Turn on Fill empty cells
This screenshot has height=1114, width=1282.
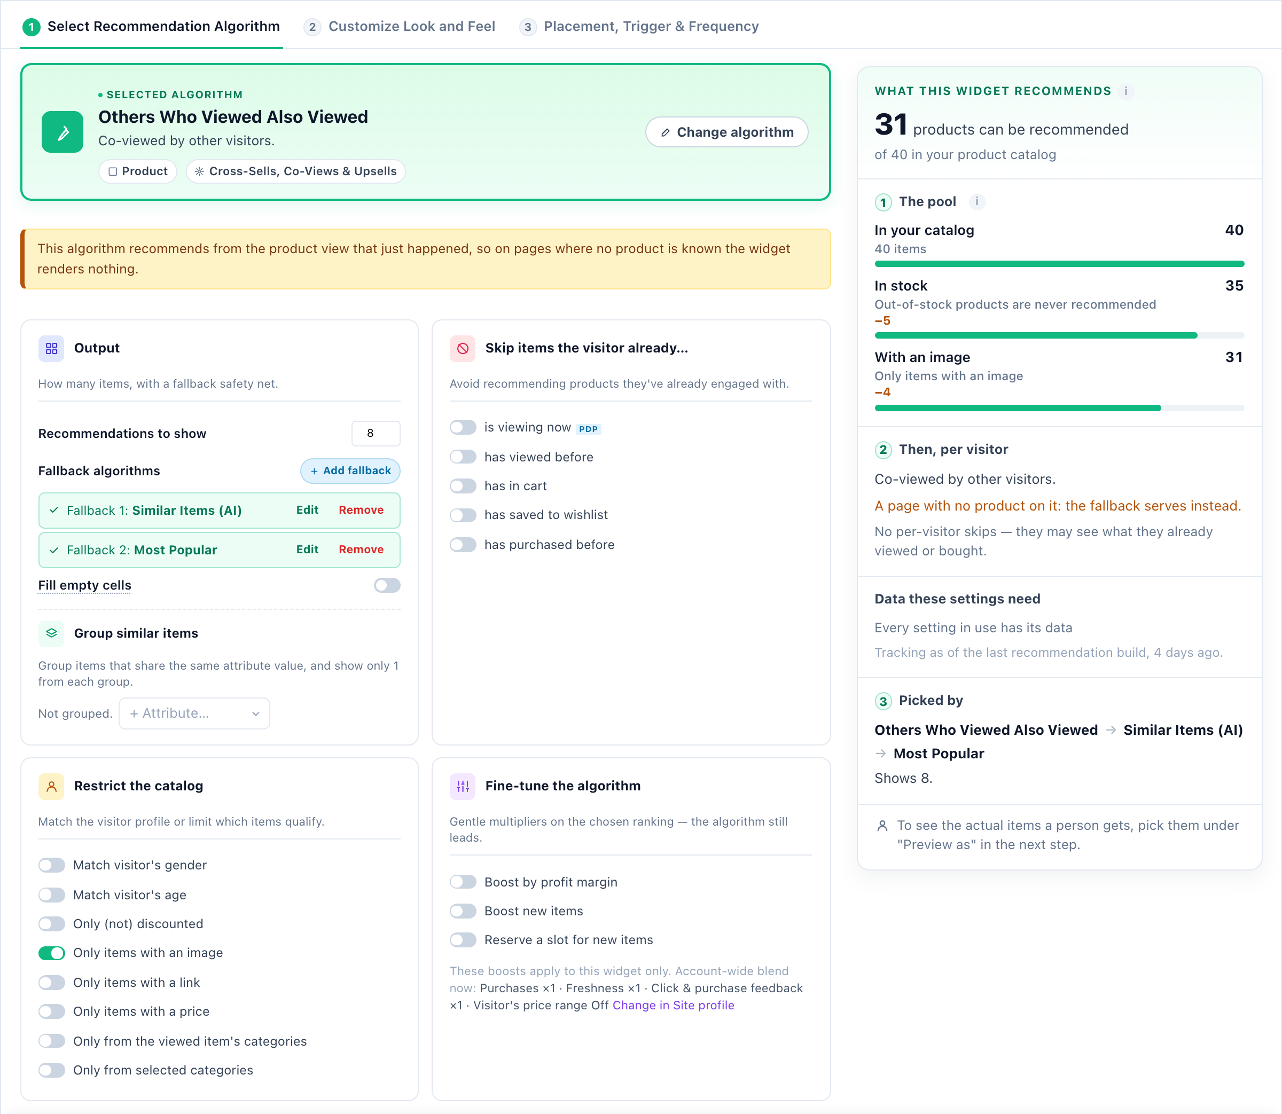pyautogui.click(x=387, y=585)
